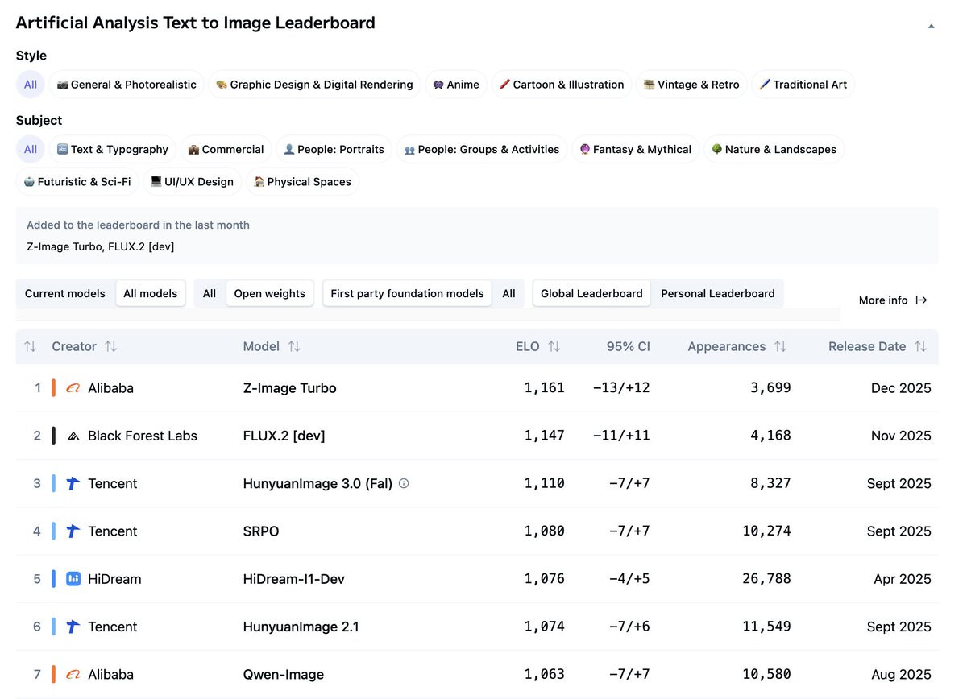
Task: Open info icon next to HunyuanImage 3.0 (Fal)
Action: coord(404,483)
